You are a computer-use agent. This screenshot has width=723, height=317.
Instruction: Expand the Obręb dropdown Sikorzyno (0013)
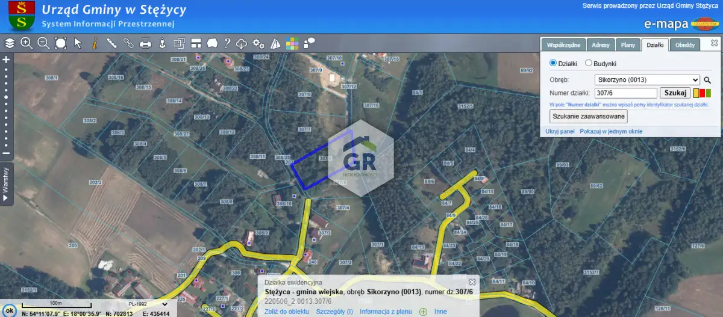pyautogui.click(x=646, y=79)
